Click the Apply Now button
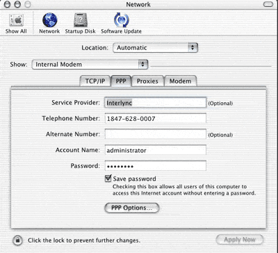This screenshot has width=278, height=253. [240, 240]
